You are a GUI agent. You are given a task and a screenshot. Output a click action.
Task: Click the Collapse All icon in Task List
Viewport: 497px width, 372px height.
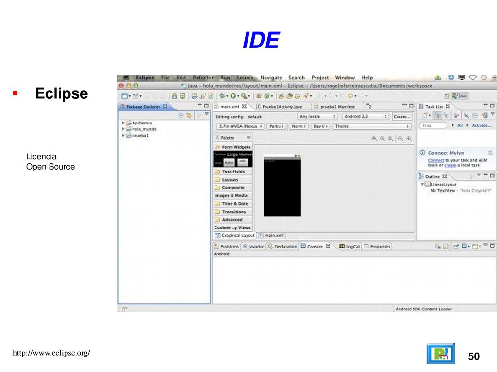coord(475,116)
